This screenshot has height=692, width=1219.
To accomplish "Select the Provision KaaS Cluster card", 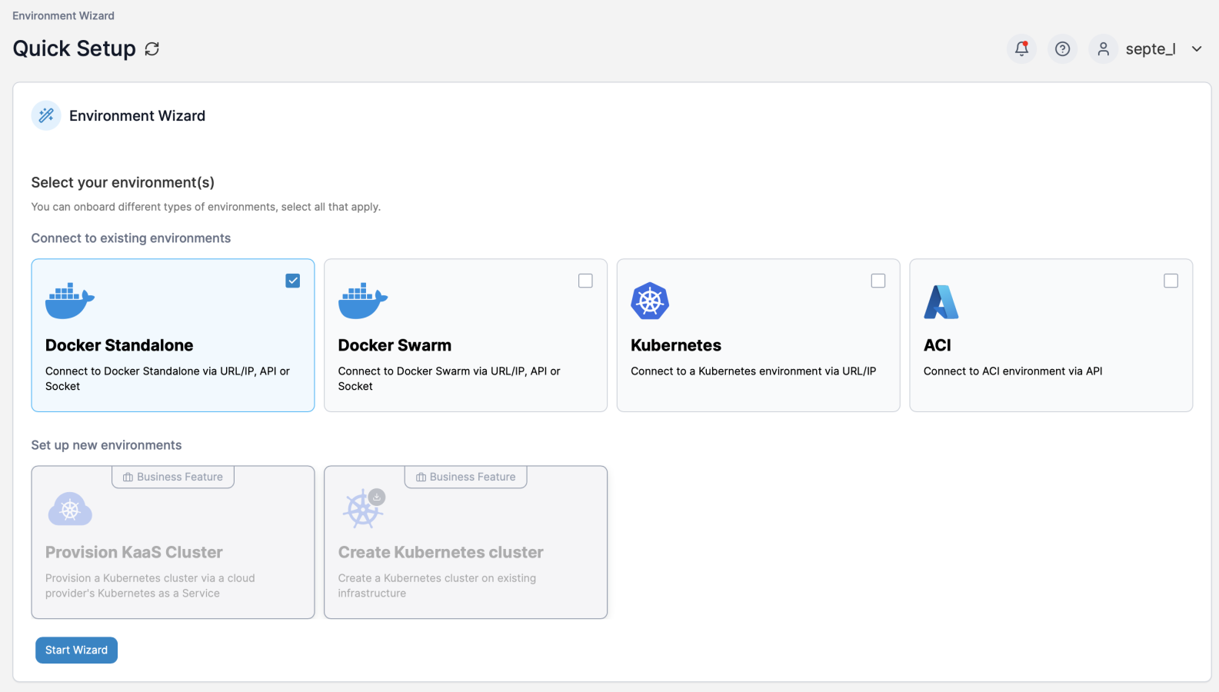I will 172,552.
